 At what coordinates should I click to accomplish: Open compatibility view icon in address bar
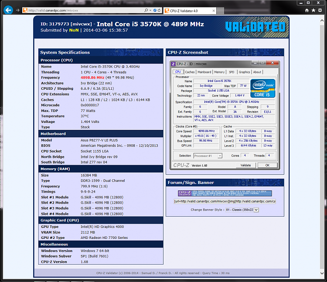(x=155, y=10)
